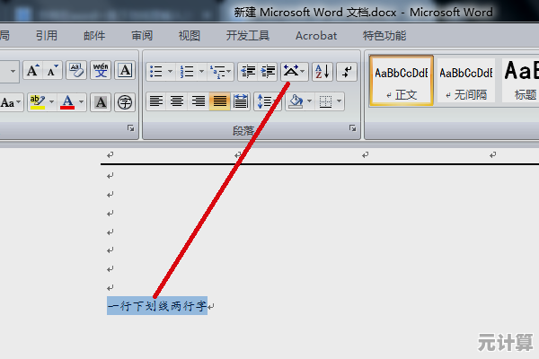Open the Change Case (Aa) menu
The image size is (539, 359).
coord(10,102)
